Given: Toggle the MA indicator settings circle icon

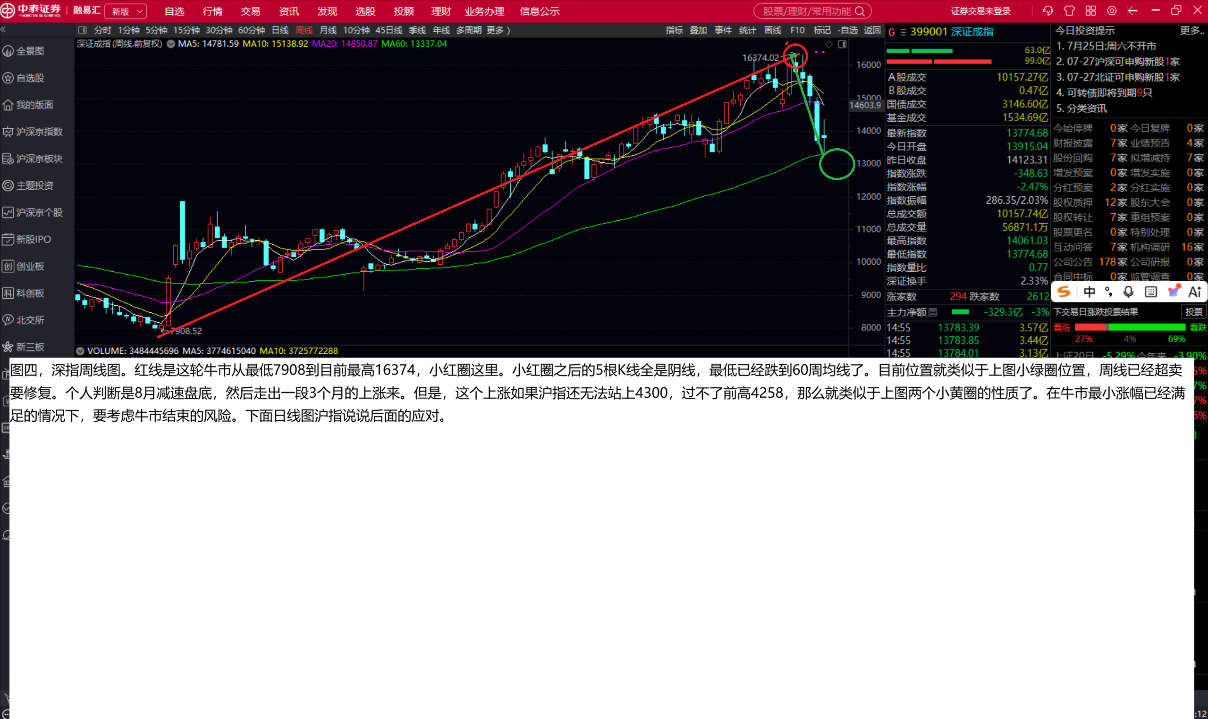Looking at the screenshot, I should 170,43.
